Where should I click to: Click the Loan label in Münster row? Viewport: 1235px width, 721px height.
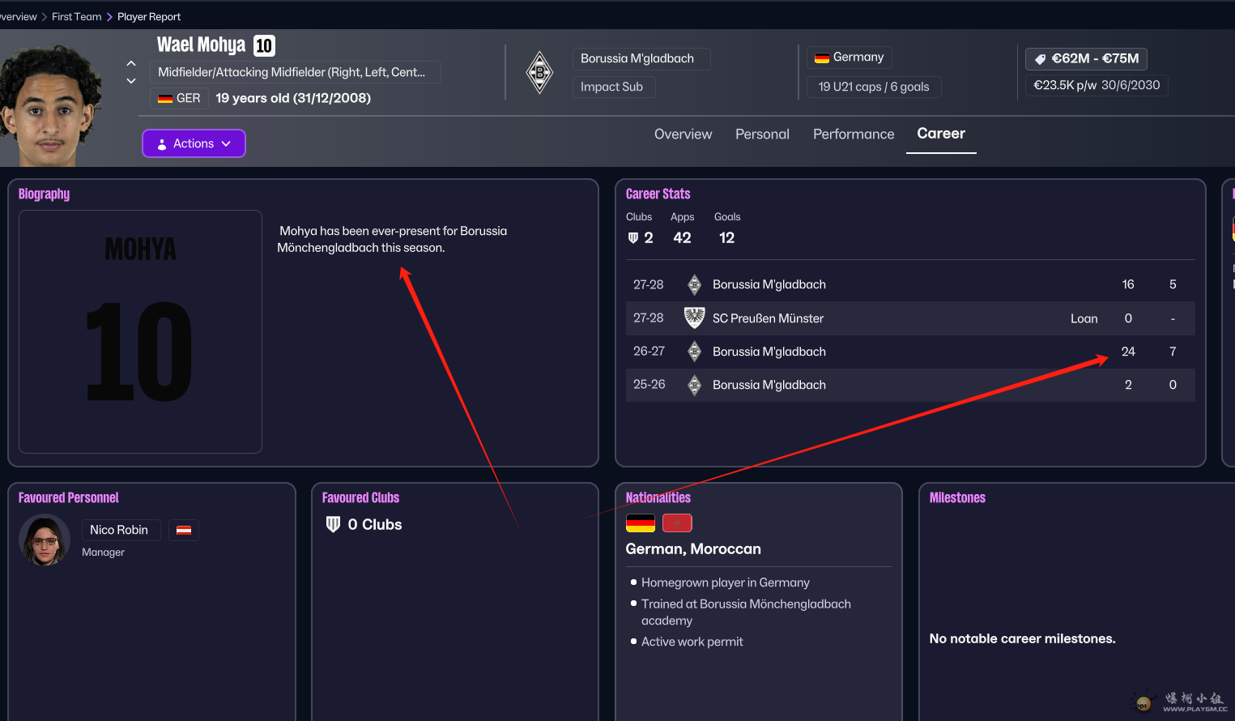1084,318
